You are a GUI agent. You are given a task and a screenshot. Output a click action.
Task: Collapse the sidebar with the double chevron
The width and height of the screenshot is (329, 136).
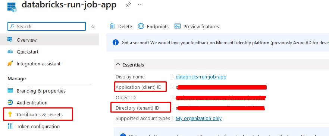(x=93, y=27)
